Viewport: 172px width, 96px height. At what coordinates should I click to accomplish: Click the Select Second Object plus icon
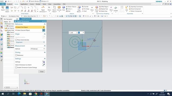[44, 30]
